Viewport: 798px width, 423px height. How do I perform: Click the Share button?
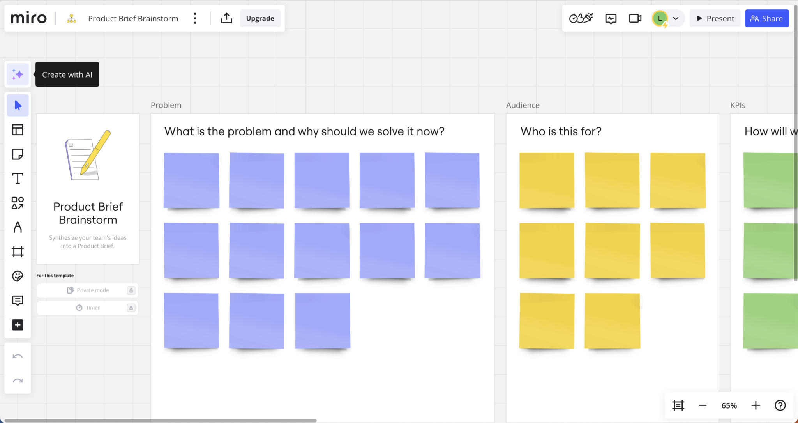click(767, 18)
